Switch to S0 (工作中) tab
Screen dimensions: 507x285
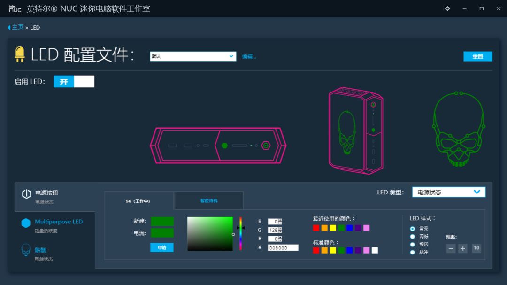point(139,201)
